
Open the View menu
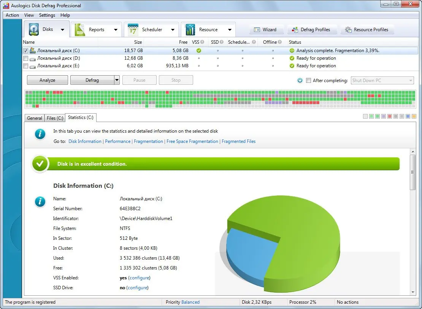pos(29,15)
